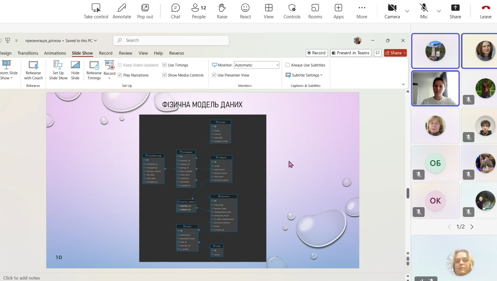Go to next participants page arrow

coord(472,227)
